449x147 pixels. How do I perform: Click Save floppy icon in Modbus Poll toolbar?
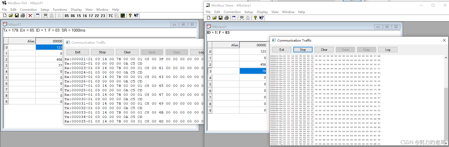pyautogui.click(x=17, y=16)
